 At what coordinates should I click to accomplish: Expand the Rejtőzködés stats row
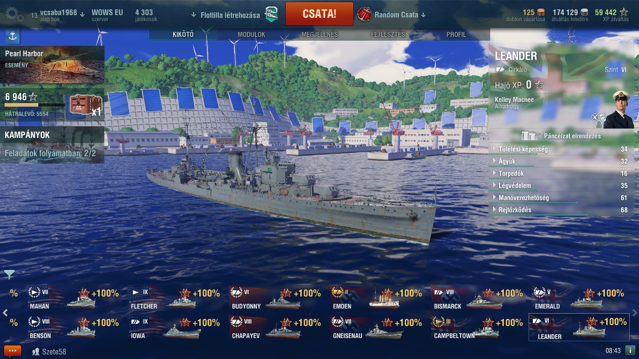[x=561, y=210]
